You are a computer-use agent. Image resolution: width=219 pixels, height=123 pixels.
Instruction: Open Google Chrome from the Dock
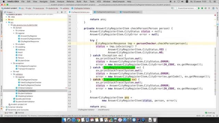coord(78,120)
